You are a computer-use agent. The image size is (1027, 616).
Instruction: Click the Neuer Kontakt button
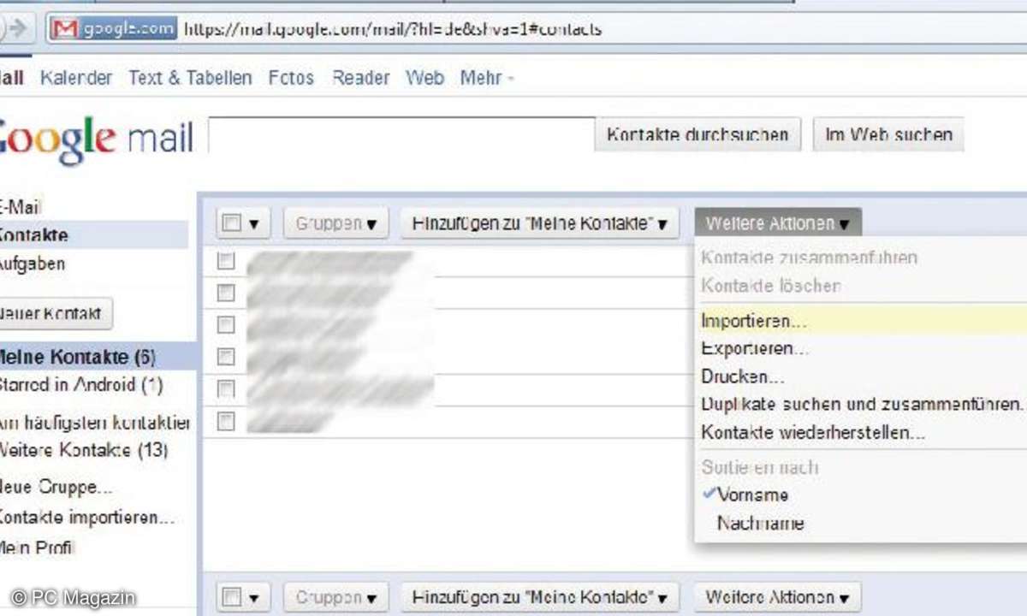tap(56, 313)
